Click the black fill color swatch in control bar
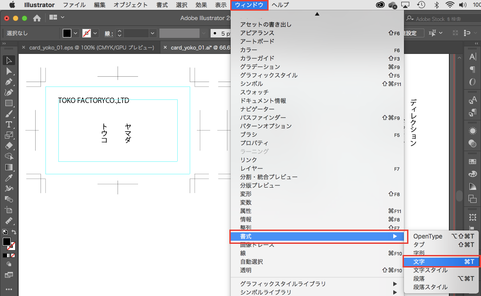 pos(67,33)
